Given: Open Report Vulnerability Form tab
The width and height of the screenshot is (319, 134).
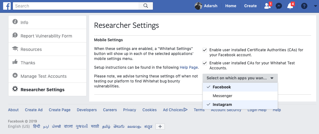Looking at the screenshot, I should click(47, 36).
